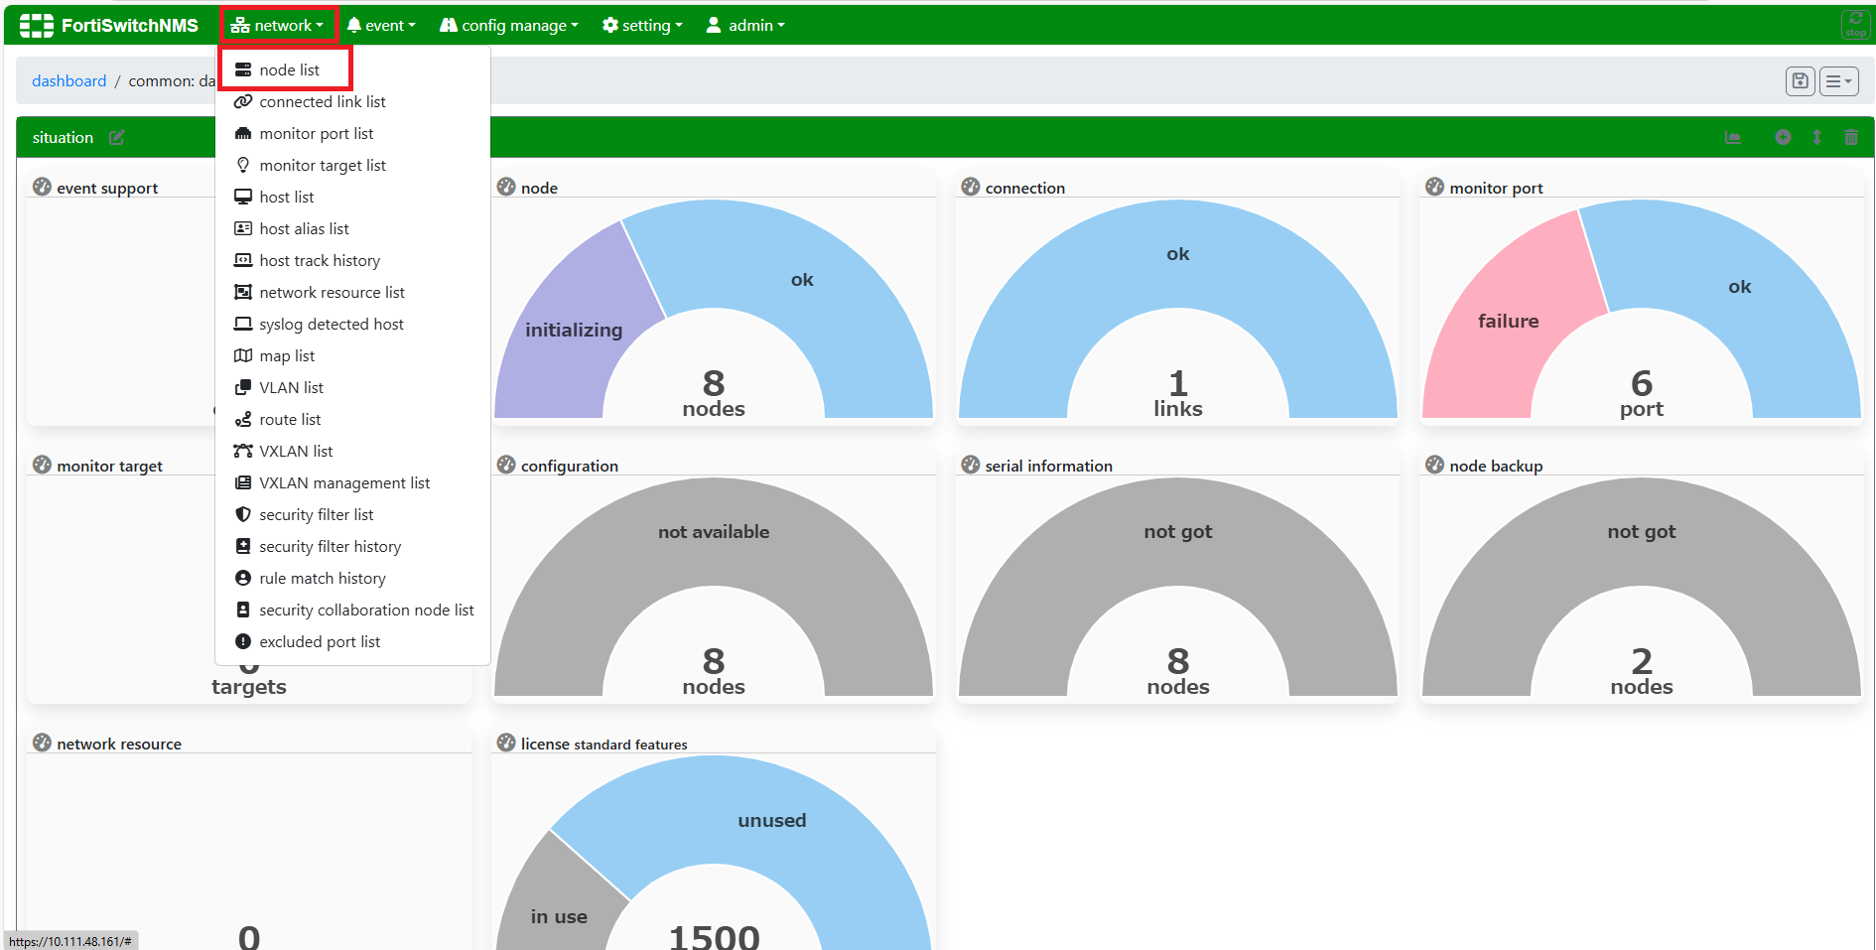The width and height of the screenshot is (1876, 950).
Task: Click the vertical resize arrows icon
Action: point(1816,137)
